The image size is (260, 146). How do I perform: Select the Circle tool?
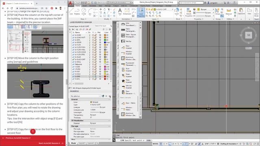point(84,11)
